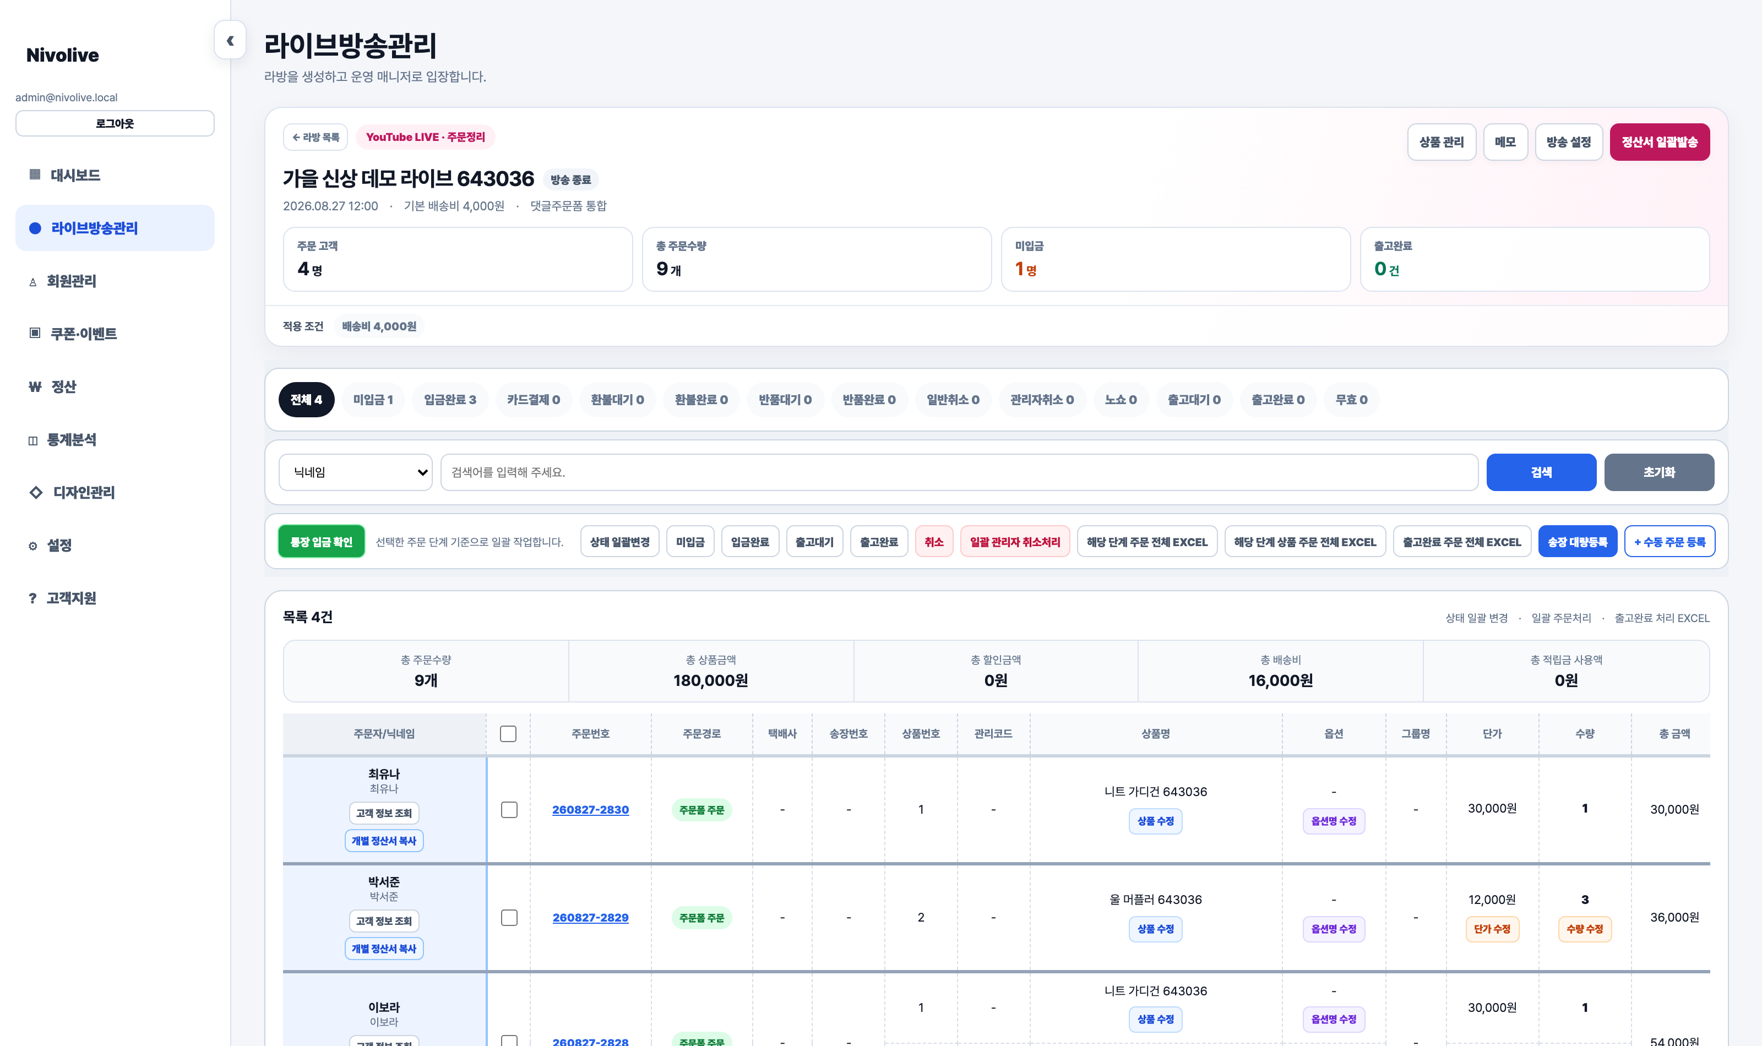Filter by 미입금 1 tab
Screen dimensions: 1762x1046
373,400
